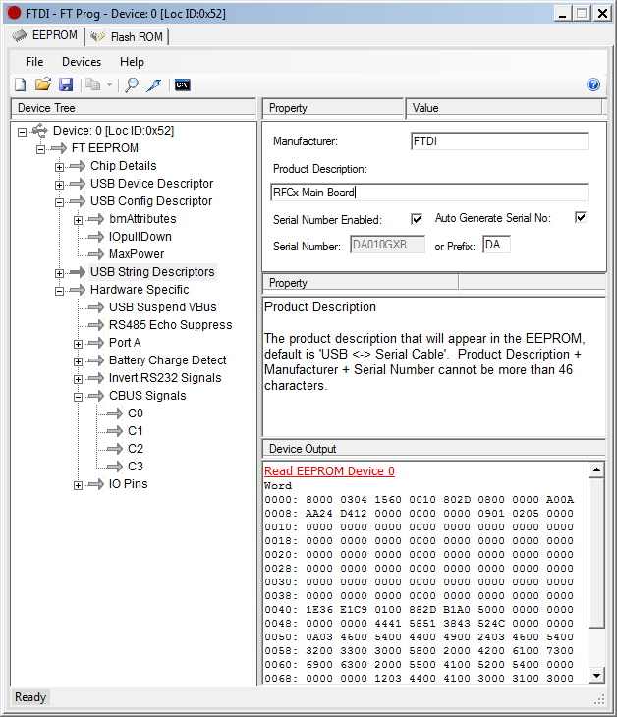The width and height of the screenshot is (617, 717).
Task: Open the Help menu
Action: coord(132,62)
